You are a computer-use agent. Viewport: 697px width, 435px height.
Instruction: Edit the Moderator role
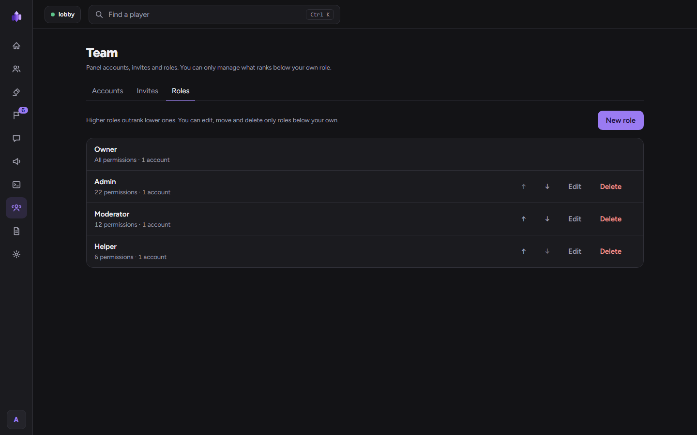(575, 219)
